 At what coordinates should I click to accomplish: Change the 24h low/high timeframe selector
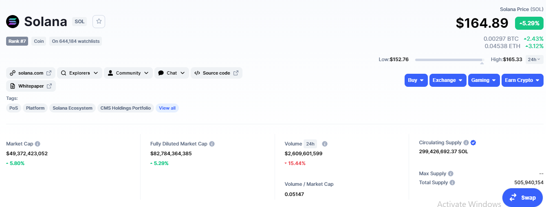point(534,59)
